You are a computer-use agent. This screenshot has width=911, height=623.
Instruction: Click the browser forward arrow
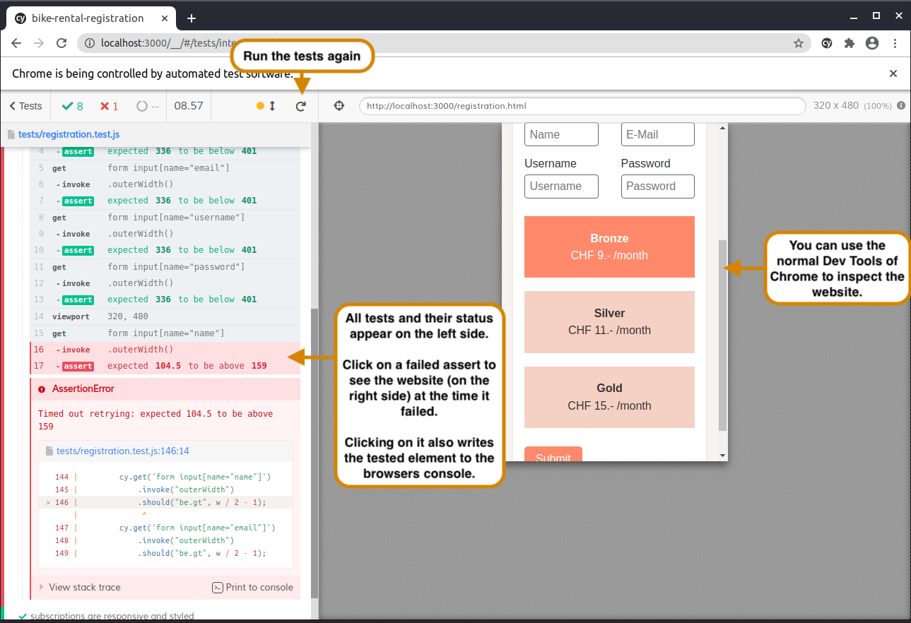click(39, 43)
